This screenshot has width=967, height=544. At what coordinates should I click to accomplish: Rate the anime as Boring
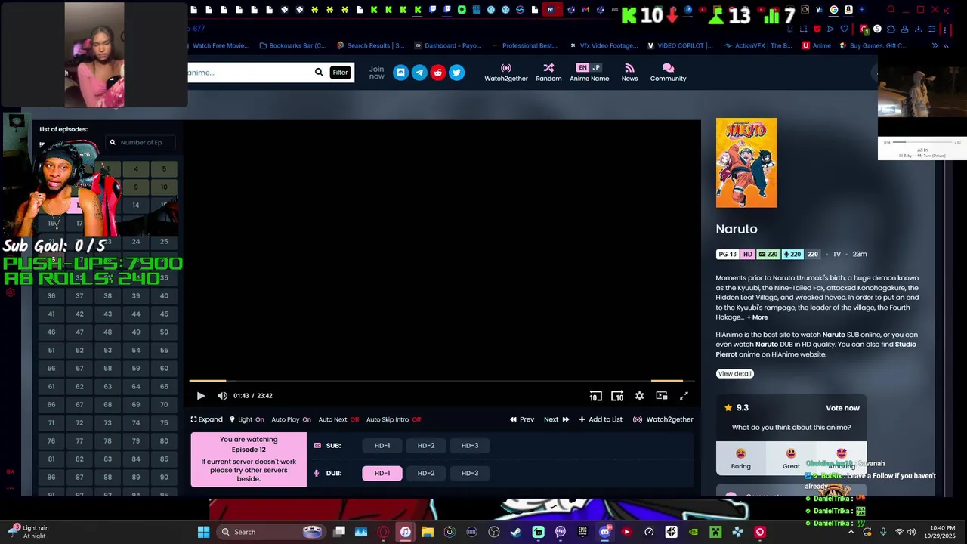pyautogui.click(x=740, y=458)
